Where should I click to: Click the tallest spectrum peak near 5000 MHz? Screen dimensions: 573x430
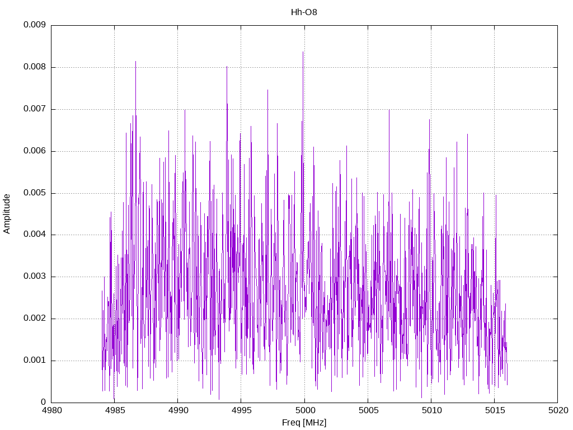303,52
